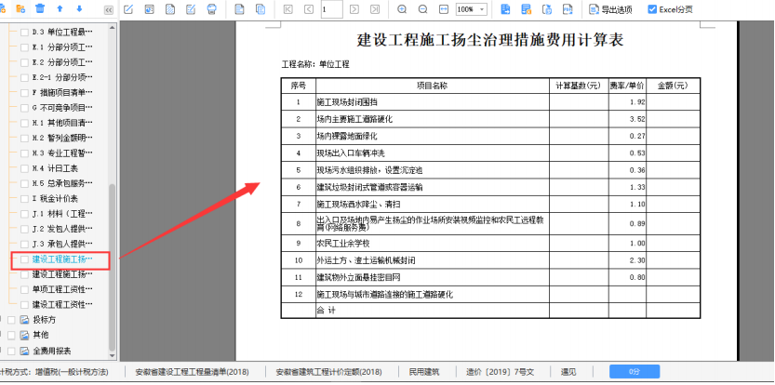The image size is (775, 385).
Task: Check the box beside G 不可竞争项目
Action: [x=24, y=108]
